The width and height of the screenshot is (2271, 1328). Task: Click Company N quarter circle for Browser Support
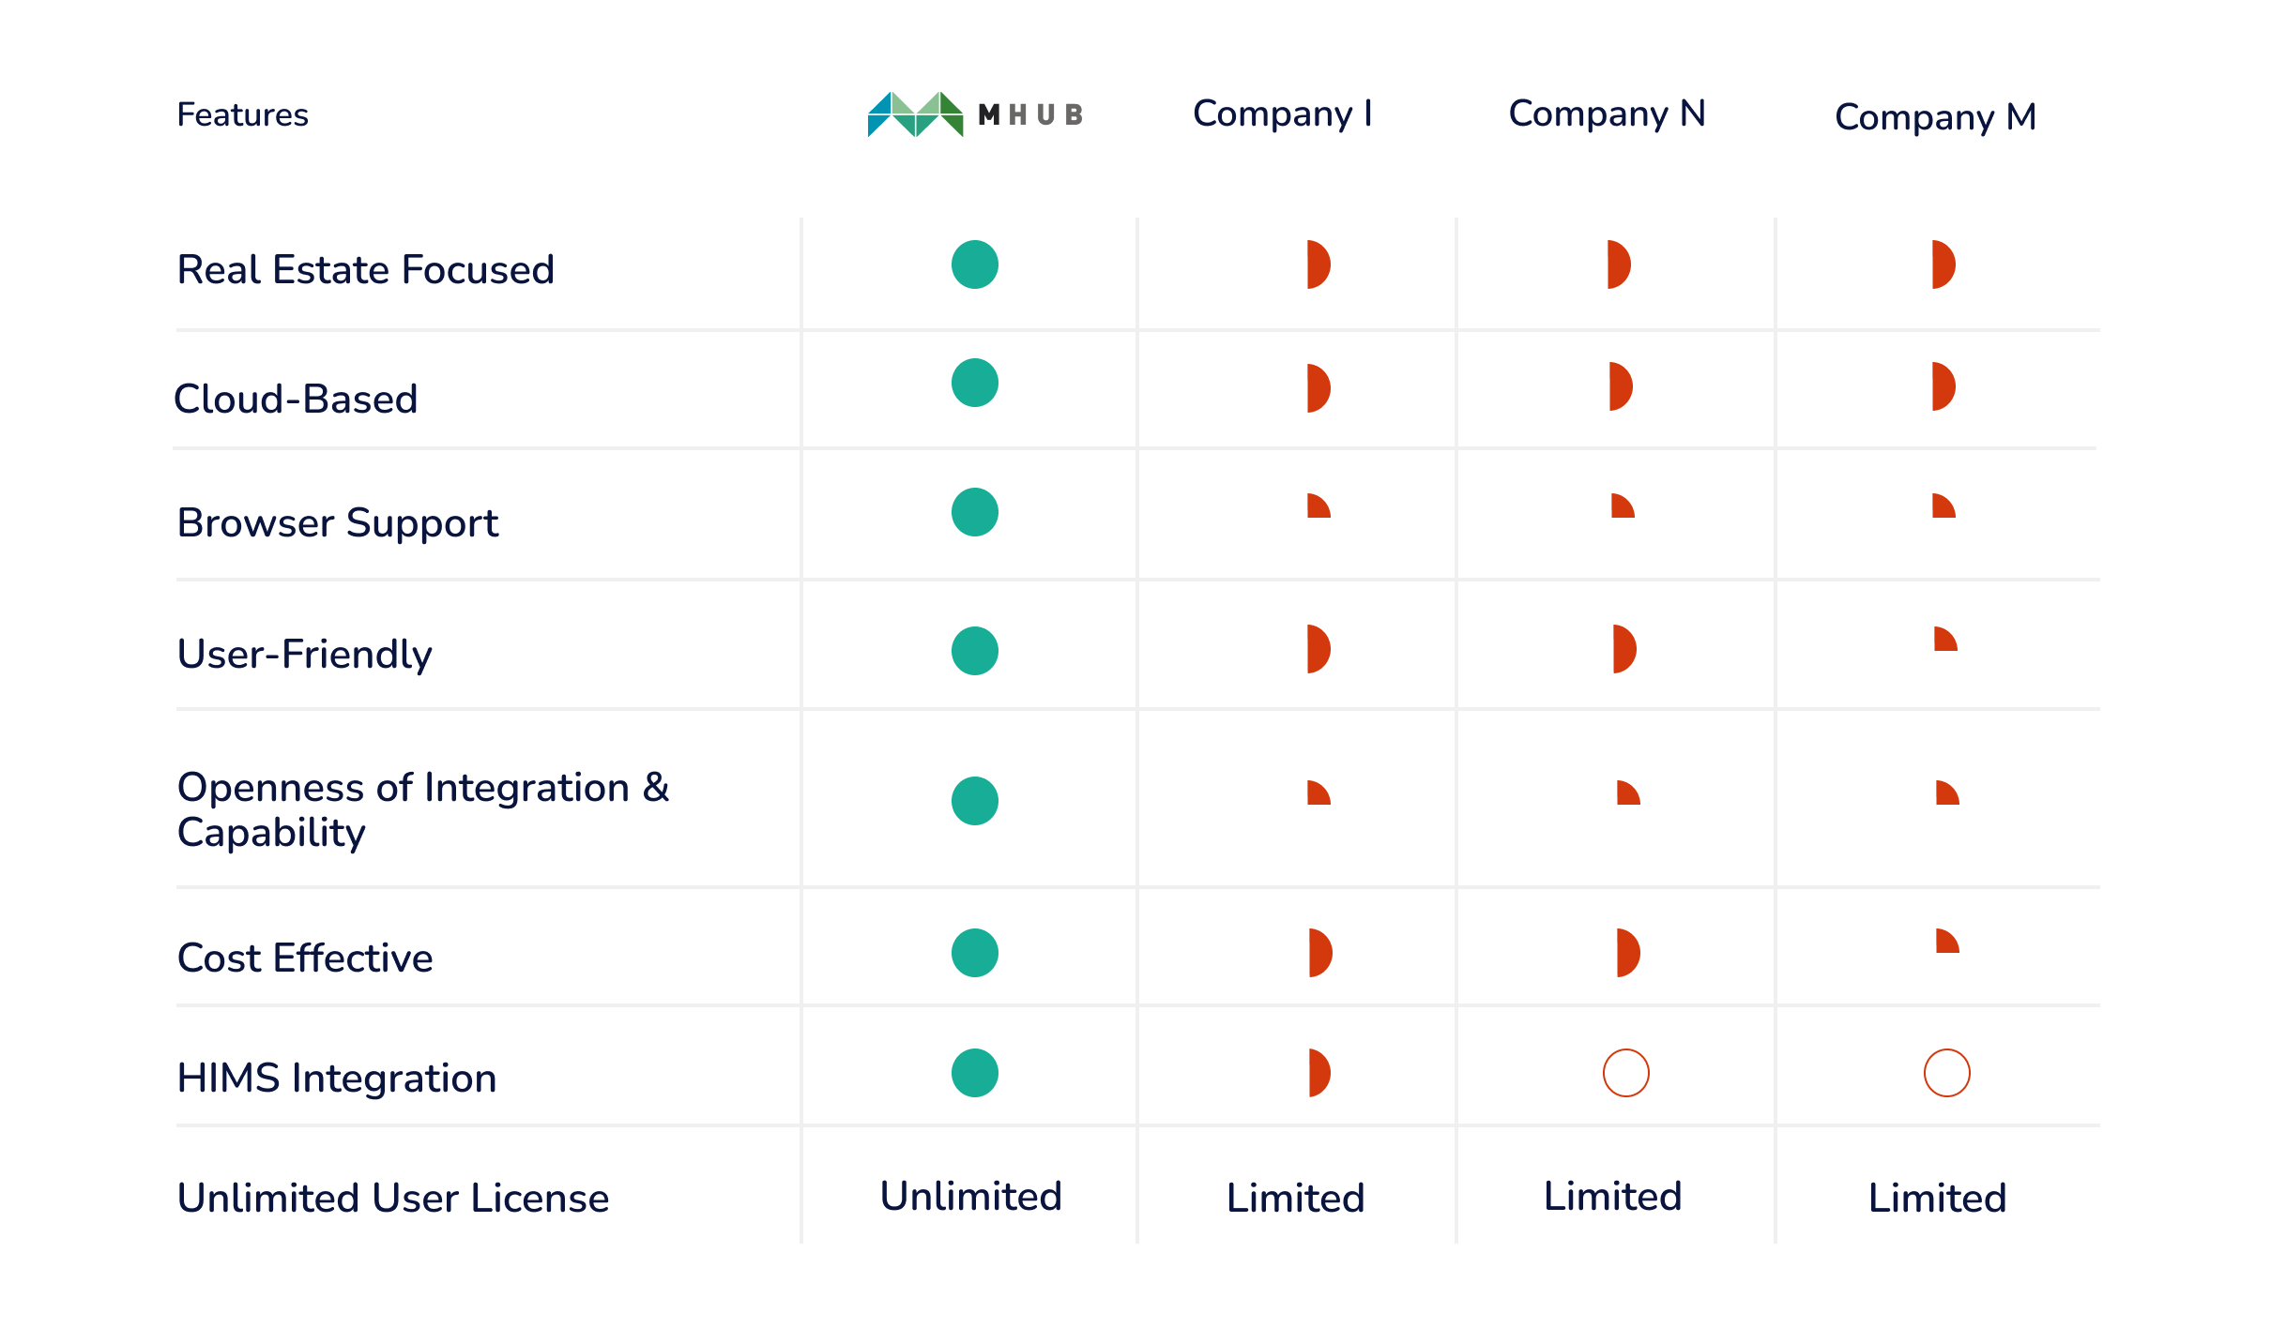1622,506
